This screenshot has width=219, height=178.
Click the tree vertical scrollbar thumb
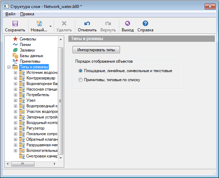click(60, 101)
